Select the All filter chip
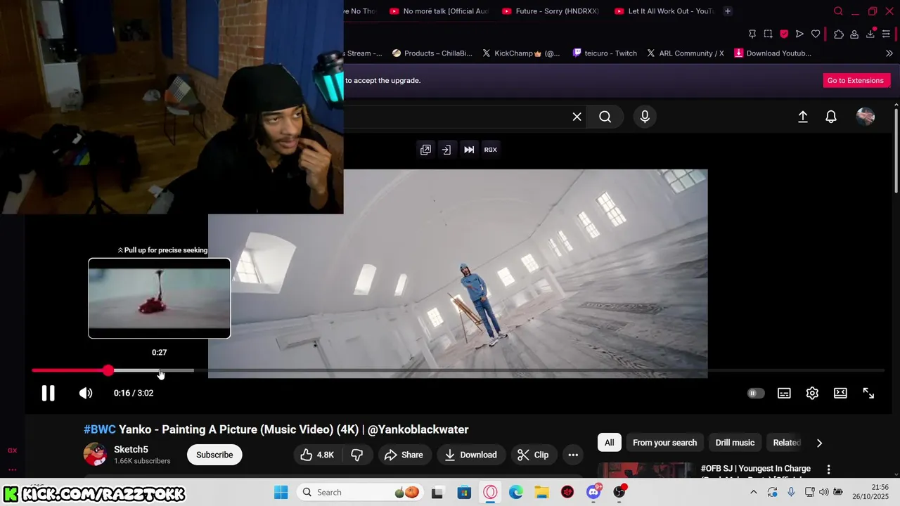This screenshot has height=506, width=900. (609, 443)
